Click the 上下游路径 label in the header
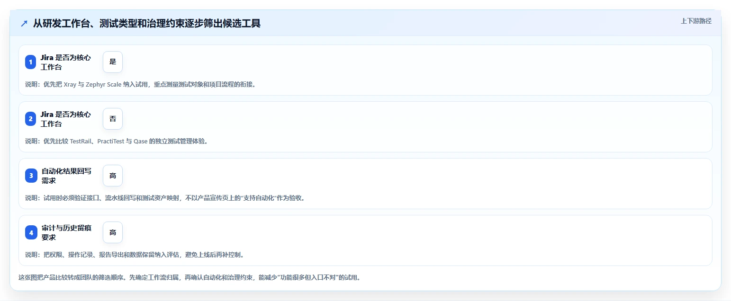The image size is (731, 301). tap(696, 21)
